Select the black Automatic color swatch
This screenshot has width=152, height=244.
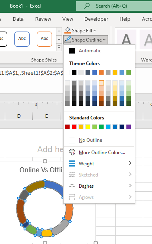72,51
